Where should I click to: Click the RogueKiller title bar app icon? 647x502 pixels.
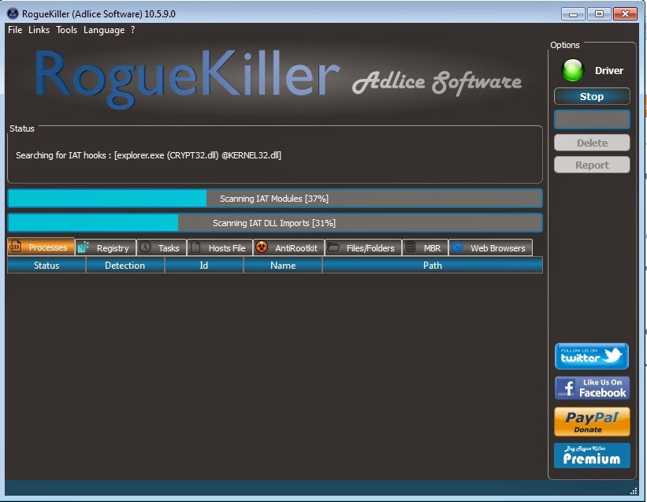coord(13,13)
